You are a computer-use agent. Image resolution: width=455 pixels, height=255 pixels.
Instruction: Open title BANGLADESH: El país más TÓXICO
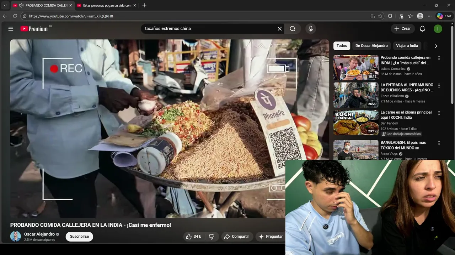click(x=403, y=145)
